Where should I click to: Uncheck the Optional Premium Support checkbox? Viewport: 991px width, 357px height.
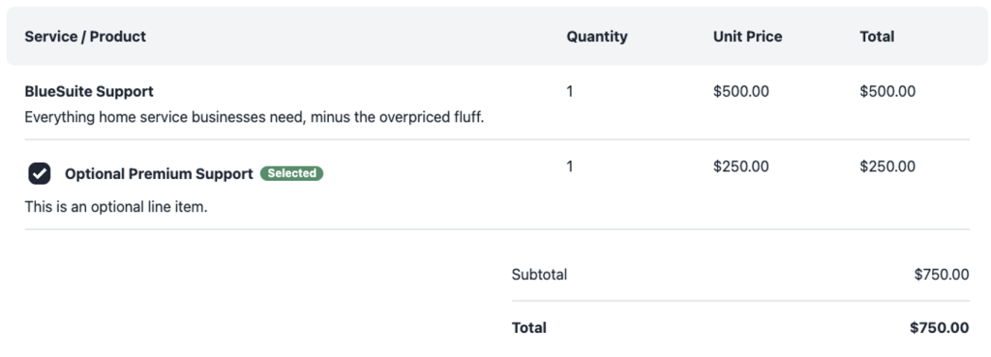(39, 173)
